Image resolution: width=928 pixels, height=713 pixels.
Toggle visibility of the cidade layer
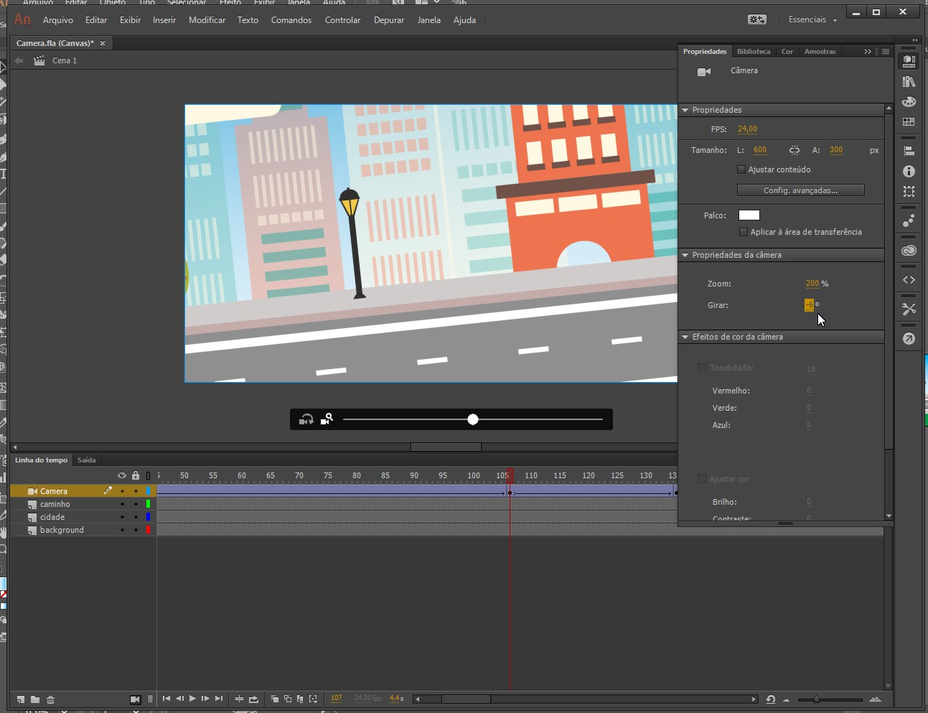[122, 517]
